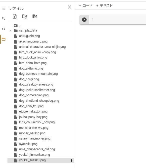
Task: Select jouba_pony_boy.png file
Action: tap(33, 117)
